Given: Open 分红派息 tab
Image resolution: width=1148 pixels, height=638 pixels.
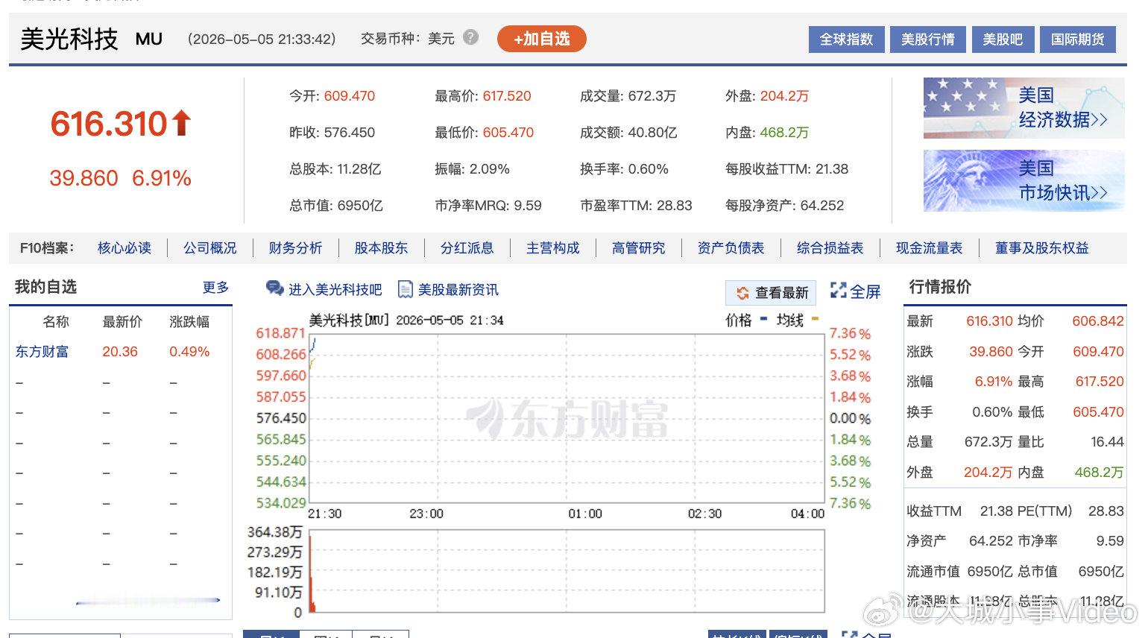Looking at the screenshot, I should click(x=467, y=248).
